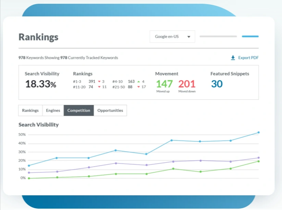Click the blue progress bar at top right
The width and height of the screenshot is (282, 210).
[250, 36]
